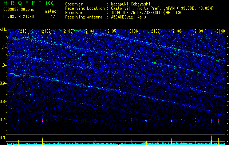Click the 2132 time marker
This screenshot has width=229, height=145.
pyautogui.click(x=46, y=31)
